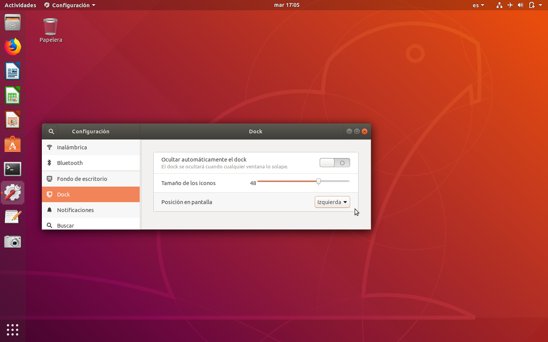
Task: Open LibreOffice Calc from the dock
Action: 13,96
